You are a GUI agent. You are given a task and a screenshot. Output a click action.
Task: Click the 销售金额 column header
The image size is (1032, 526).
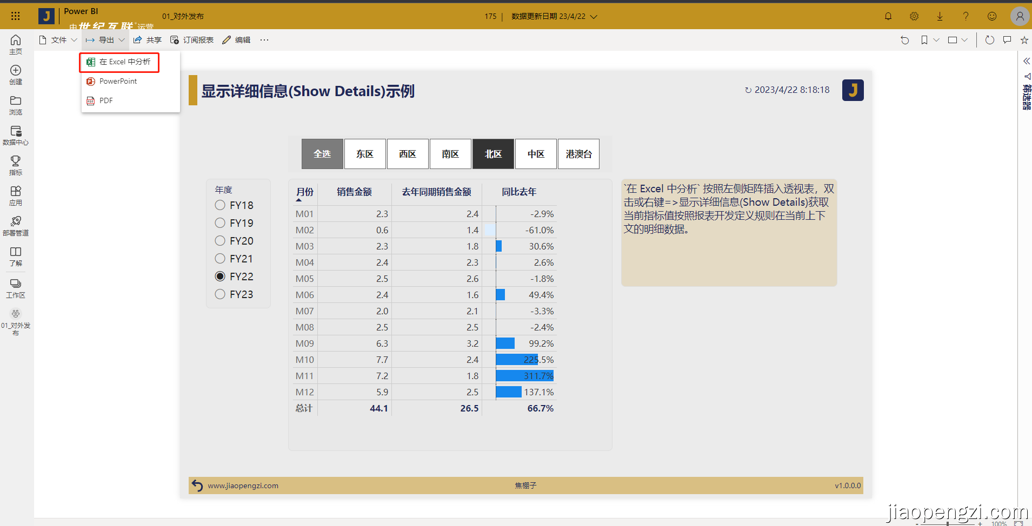coord(354,192)
